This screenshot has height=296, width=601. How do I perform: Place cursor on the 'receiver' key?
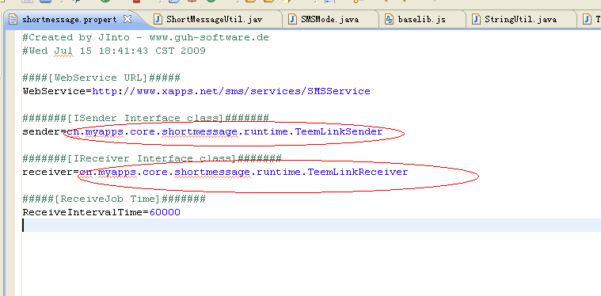click(x=48, y=173)
